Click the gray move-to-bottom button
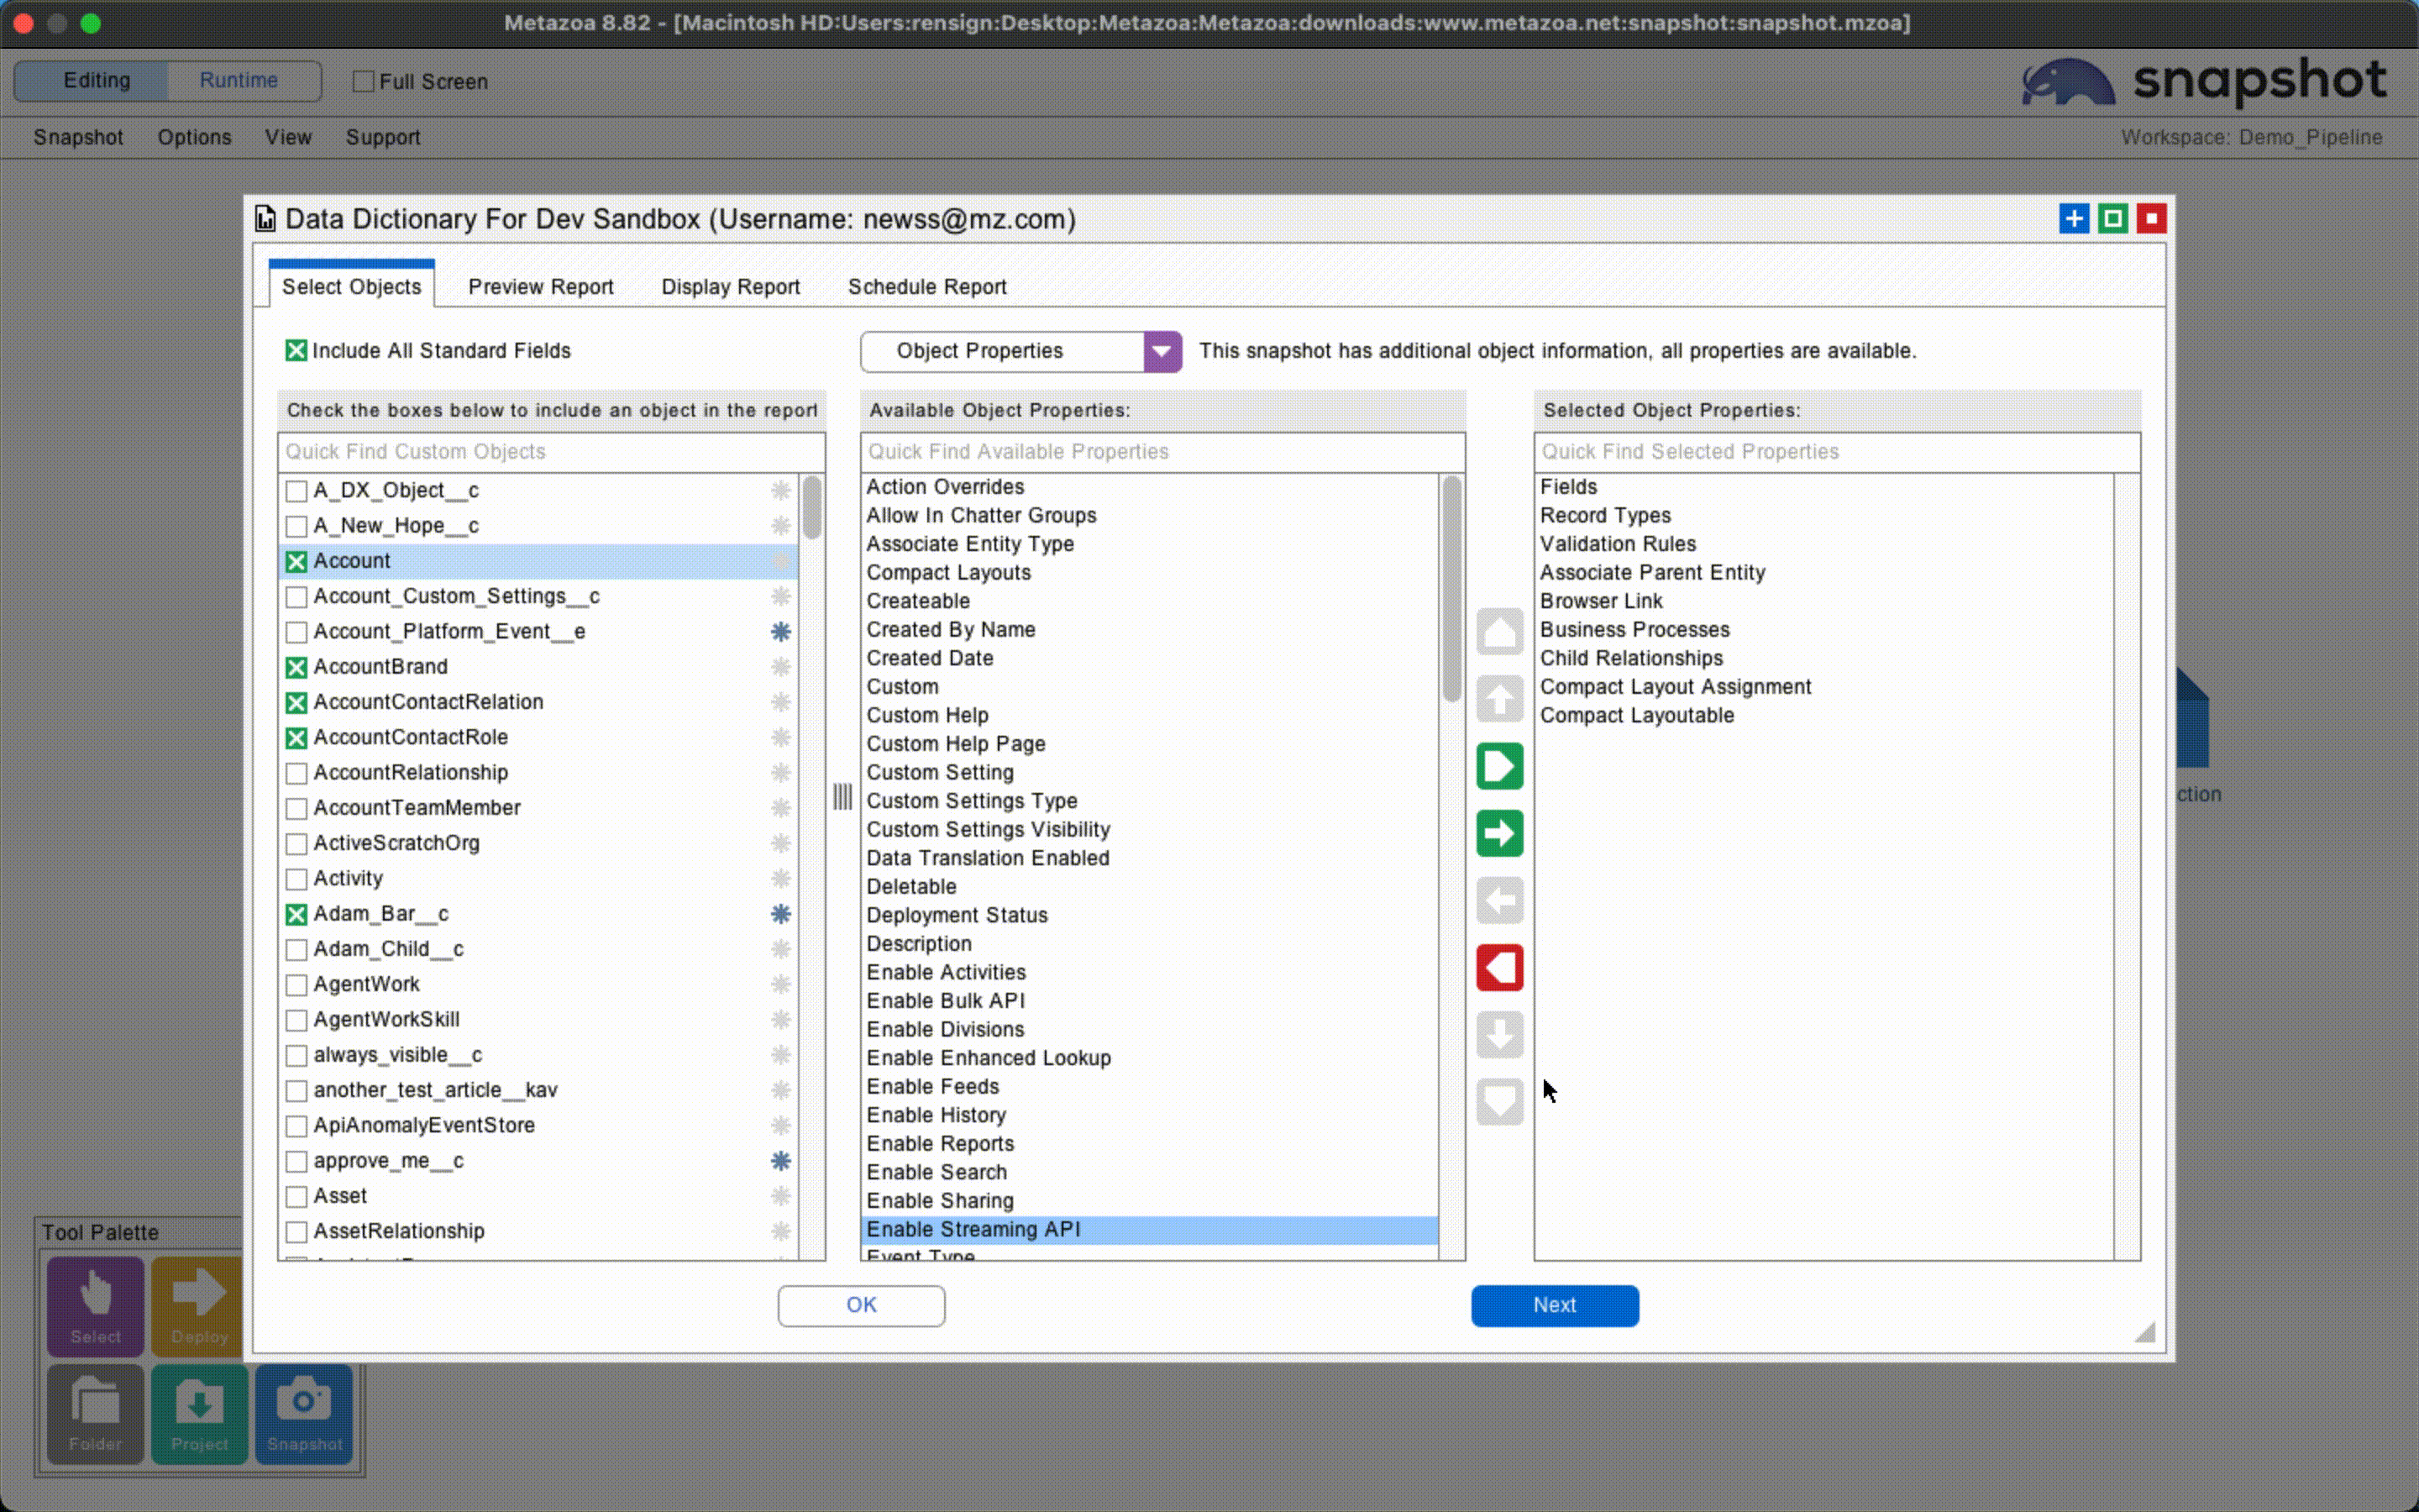Viewport: 2419px width, 1512px height. pyautogui.click(x=1499, y=1101)
